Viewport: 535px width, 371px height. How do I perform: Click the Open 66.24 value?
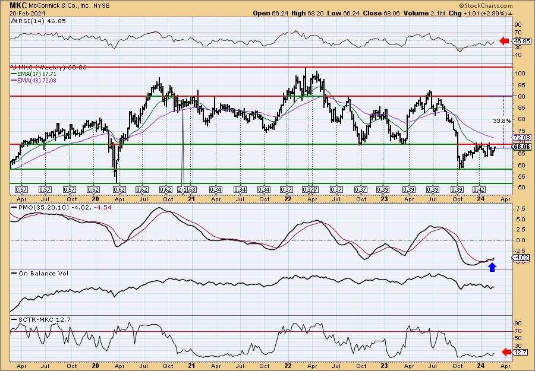pos(270,13)
